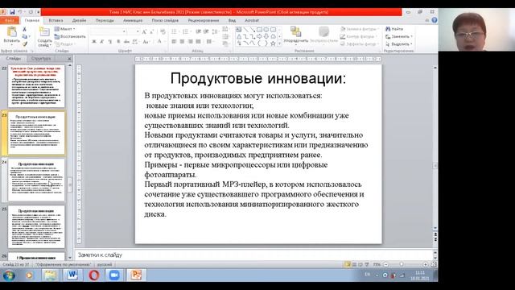
Task: Click the numbered list icon
Action: (x=186, y=31)
